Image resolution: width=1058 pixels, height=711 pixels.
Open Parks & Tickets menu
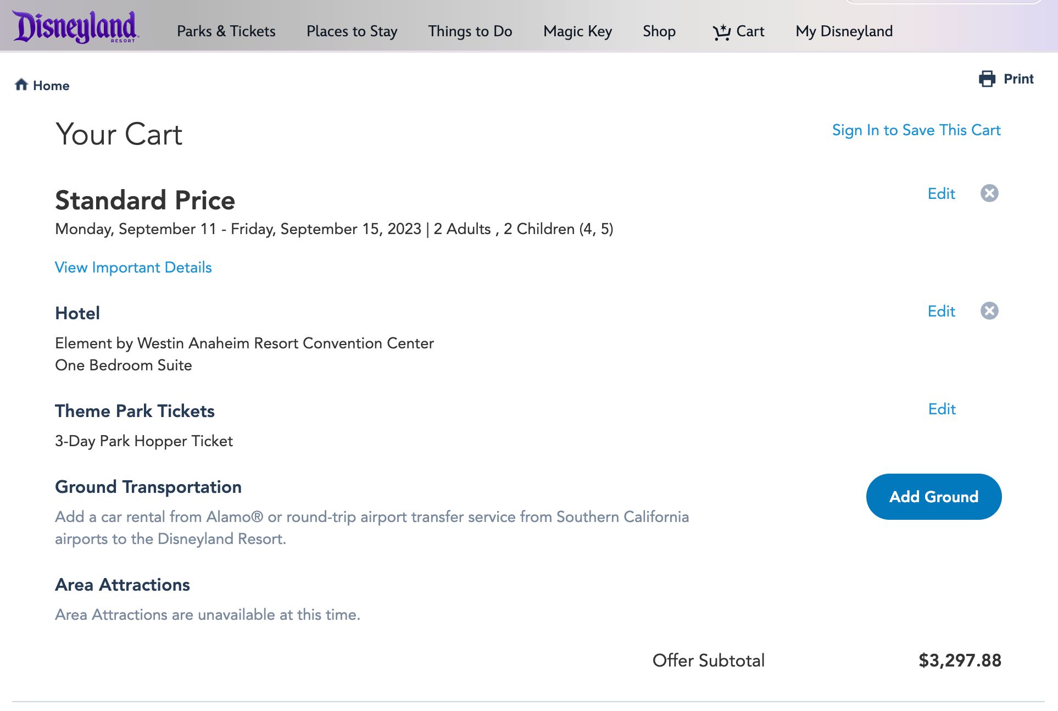[226, 31]
